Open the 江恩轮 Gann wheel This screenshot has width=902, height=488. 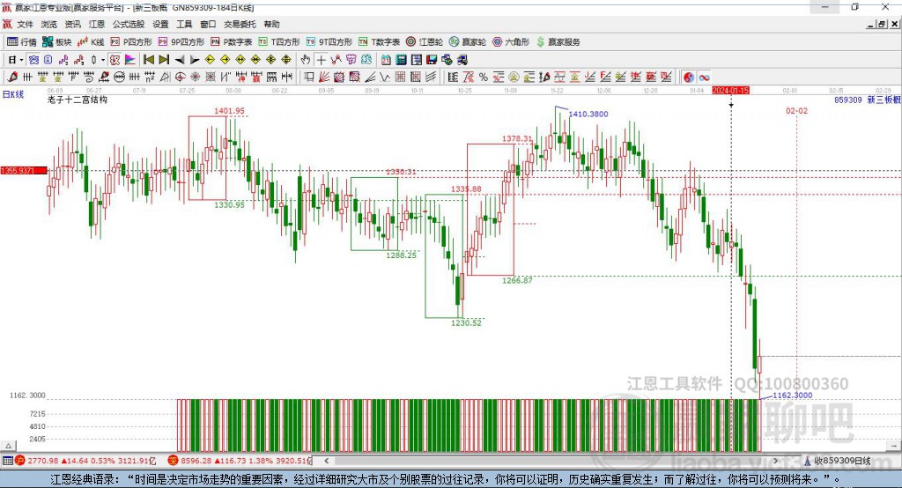(425, 42)
